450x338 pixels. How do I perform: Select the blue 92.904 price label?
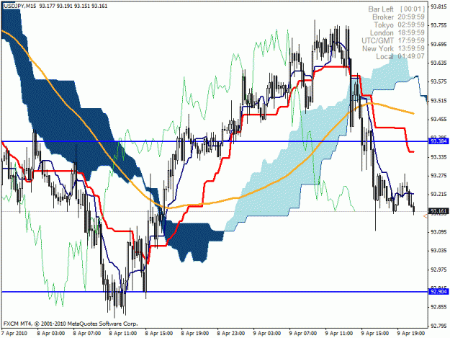(x=438, y=292)
